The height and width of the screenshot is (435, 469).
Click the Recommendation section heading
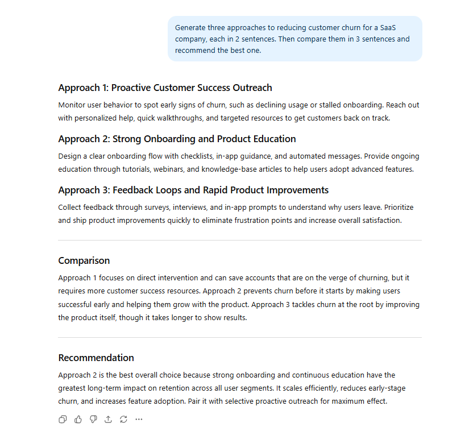pos(96,358)
